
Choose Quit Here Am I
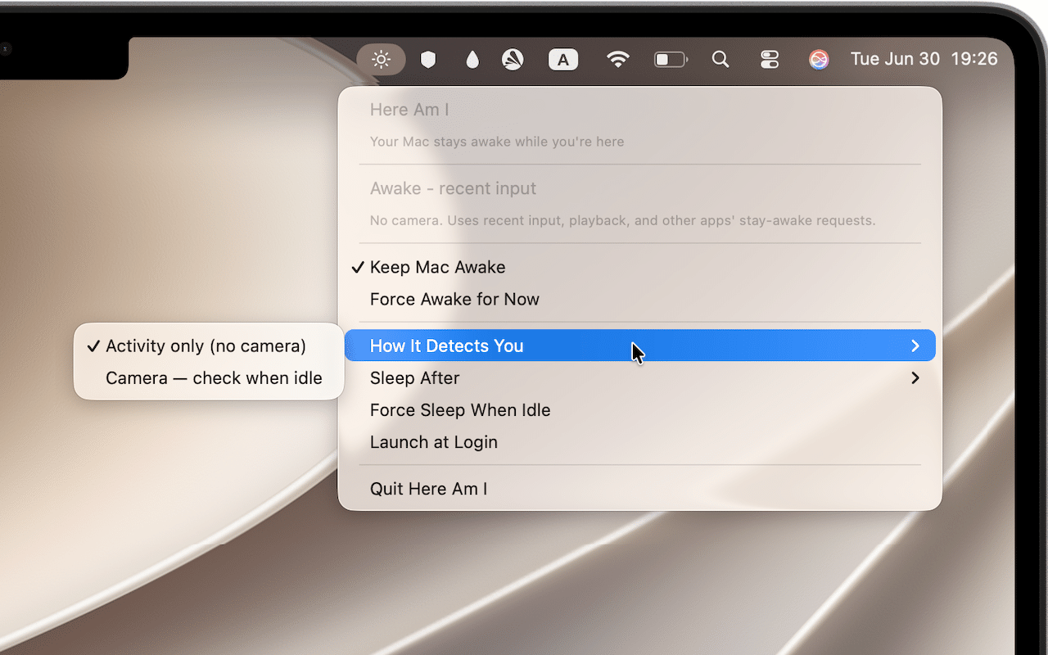click(640, 488)
